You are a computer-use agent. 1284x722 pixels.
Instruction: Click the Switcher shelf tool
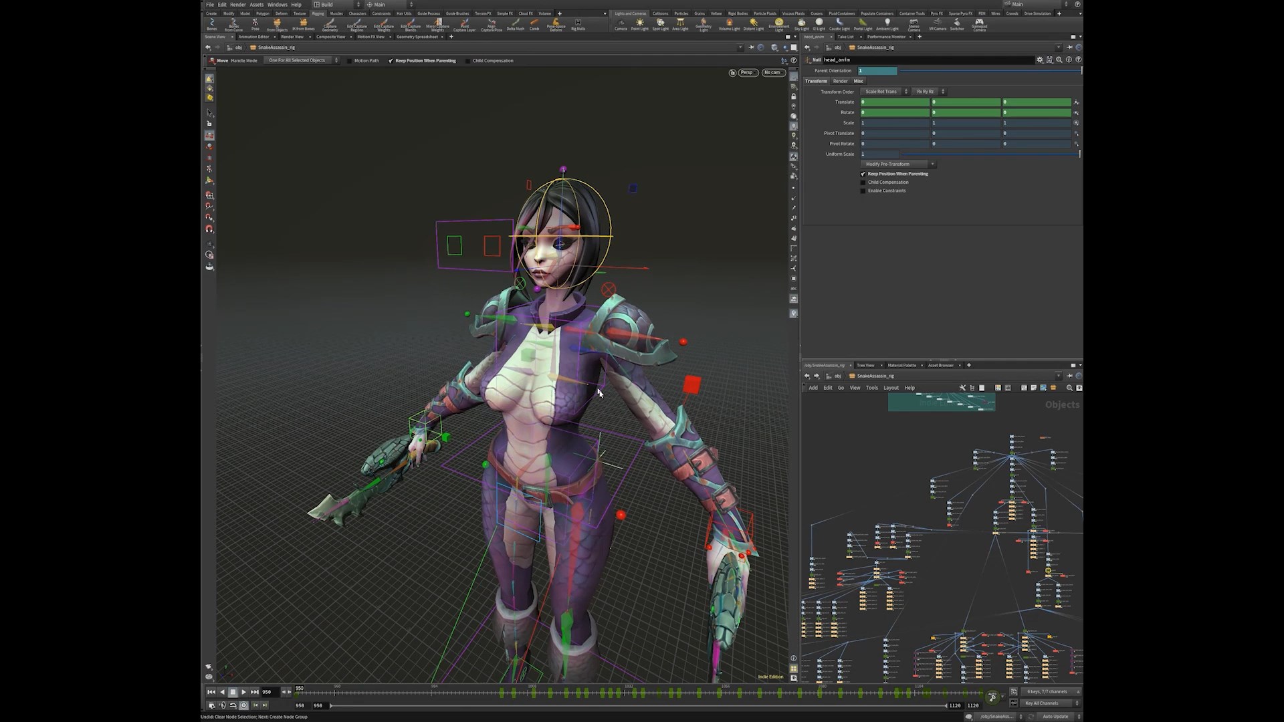coord(957,25)
